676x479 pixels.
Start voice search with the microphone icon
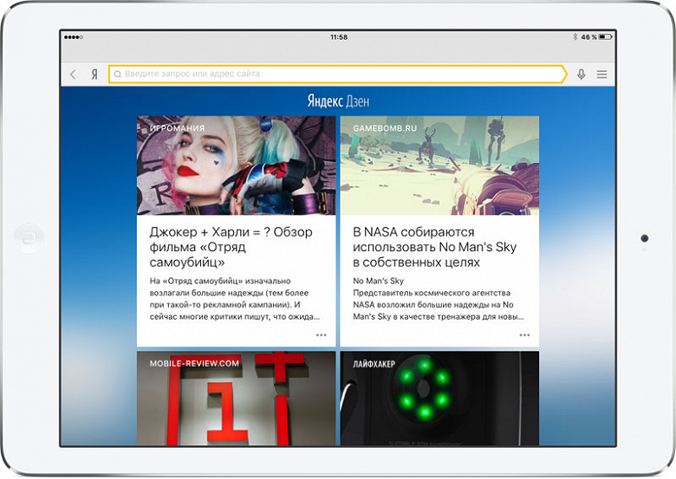[x=582, y=74]
